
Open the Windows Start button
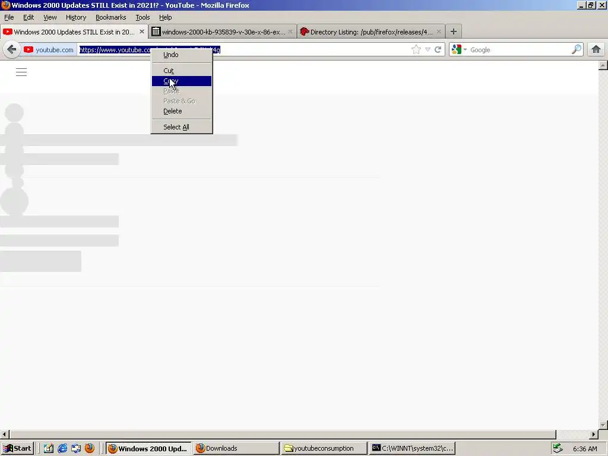click(17, 448)
